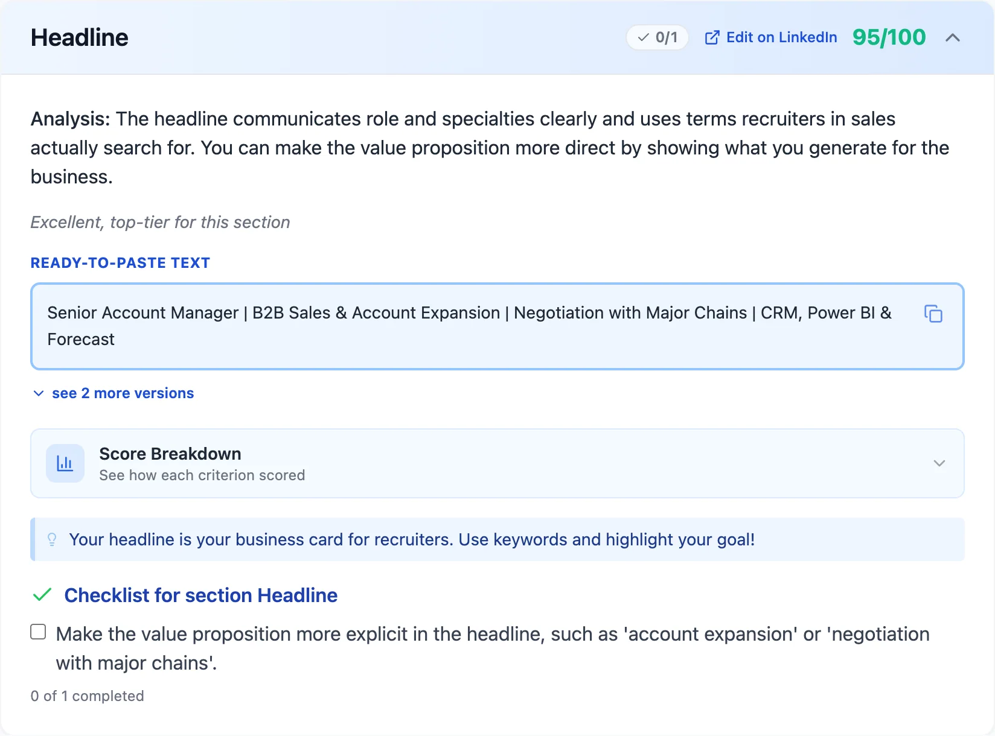Click the Score Breakdown title text

tap(170, 454)
